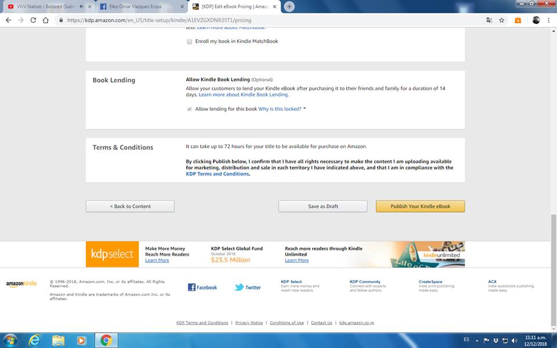This screenshot has width=557, height=348.
Task: Click the Amazon Kindle logo in the footer
Action: point(21,284)
